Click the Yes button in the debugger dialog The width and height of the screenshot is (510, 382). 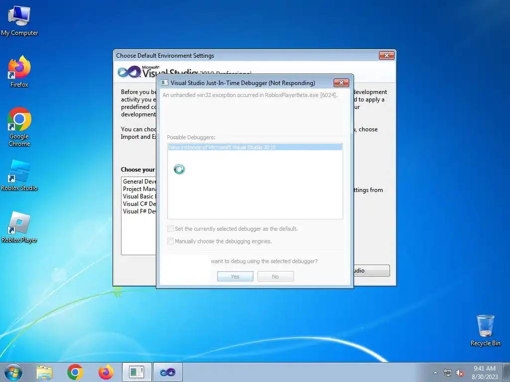click(x=235, y=277)
